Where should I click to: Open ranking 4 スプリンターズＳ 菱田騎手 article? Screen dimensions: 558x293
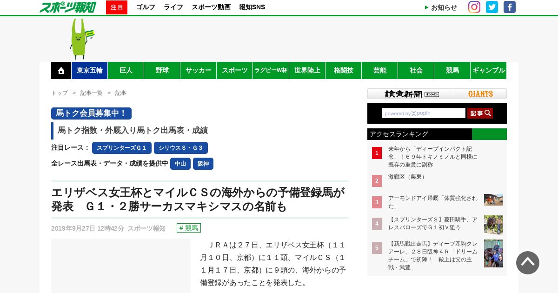click(433, 224)
